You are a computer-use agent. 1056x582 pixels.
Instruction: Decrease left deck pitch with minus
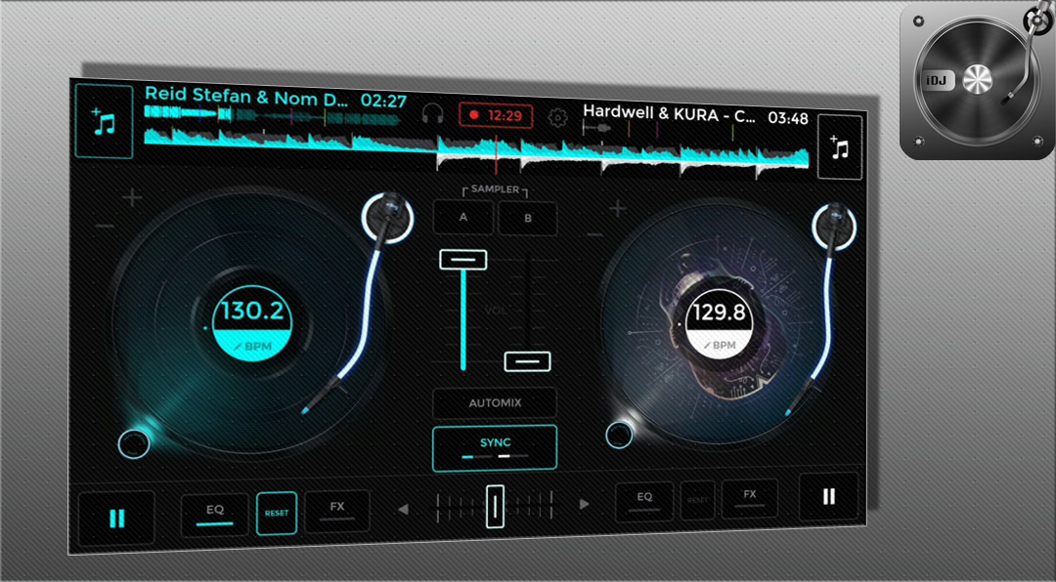[x=105, y=228]
